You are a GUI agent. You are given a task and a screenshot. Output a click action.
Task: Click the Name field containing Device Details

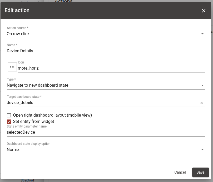click(x=105, y=51)
